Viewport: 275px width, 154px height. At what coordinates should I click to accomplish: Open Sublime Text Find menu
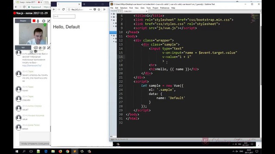click(131, 8)
